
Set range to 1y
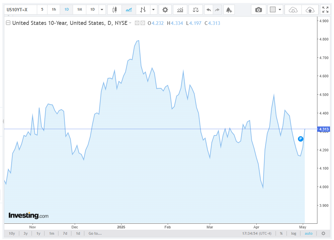pos(38,233)
